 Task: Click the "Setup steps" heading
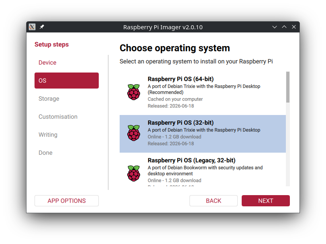[x=51, y=44]
